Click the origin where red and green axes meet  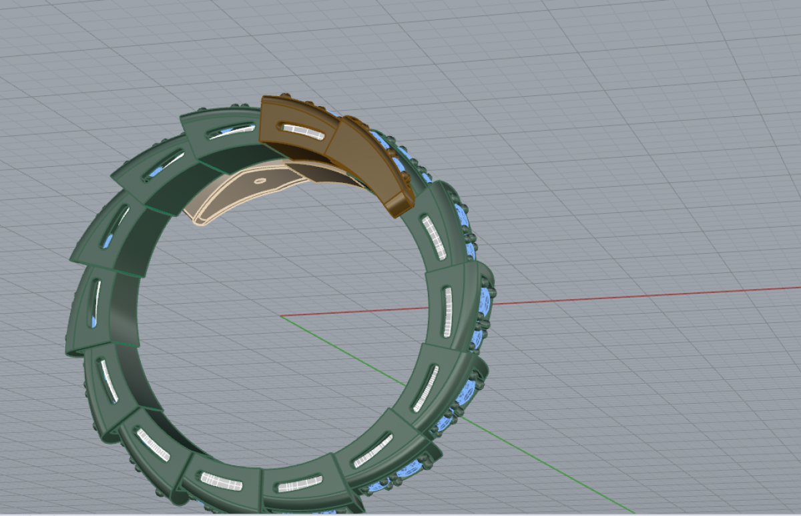280,316
